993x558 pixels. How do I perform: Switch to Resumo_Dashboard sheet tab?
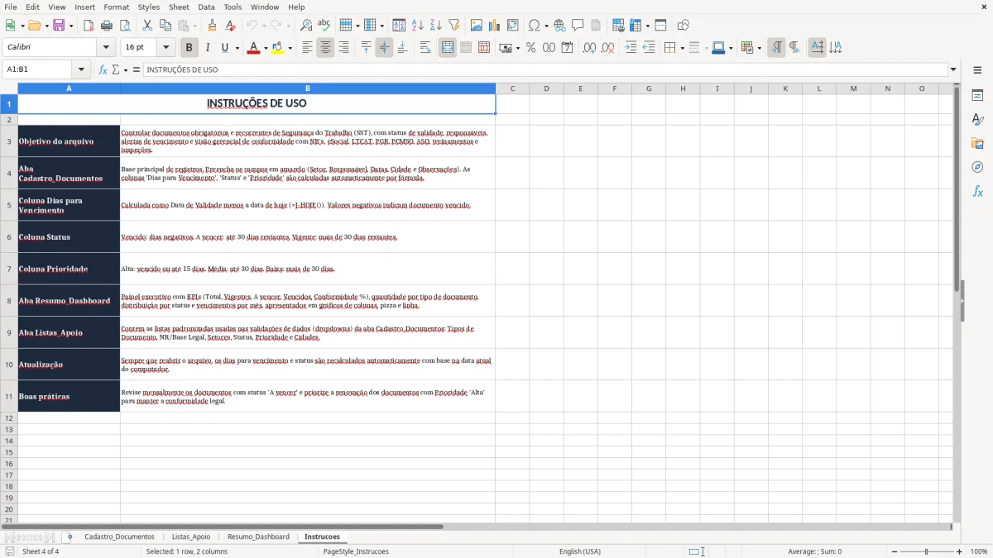point(258,537)
